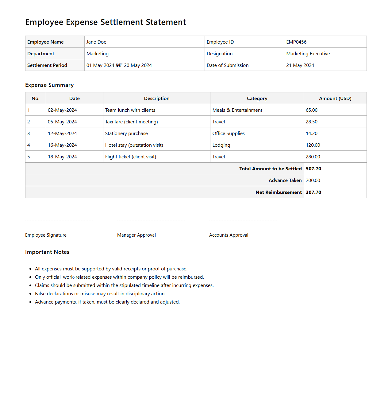Select the Jane Doe name cell
The image size is (392, 399).
click(96, 42)
